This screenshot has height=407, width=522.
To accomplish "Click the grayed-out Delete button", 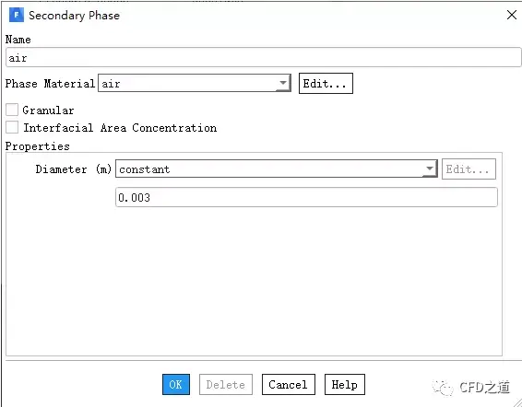I will click(x=226, y=384).
